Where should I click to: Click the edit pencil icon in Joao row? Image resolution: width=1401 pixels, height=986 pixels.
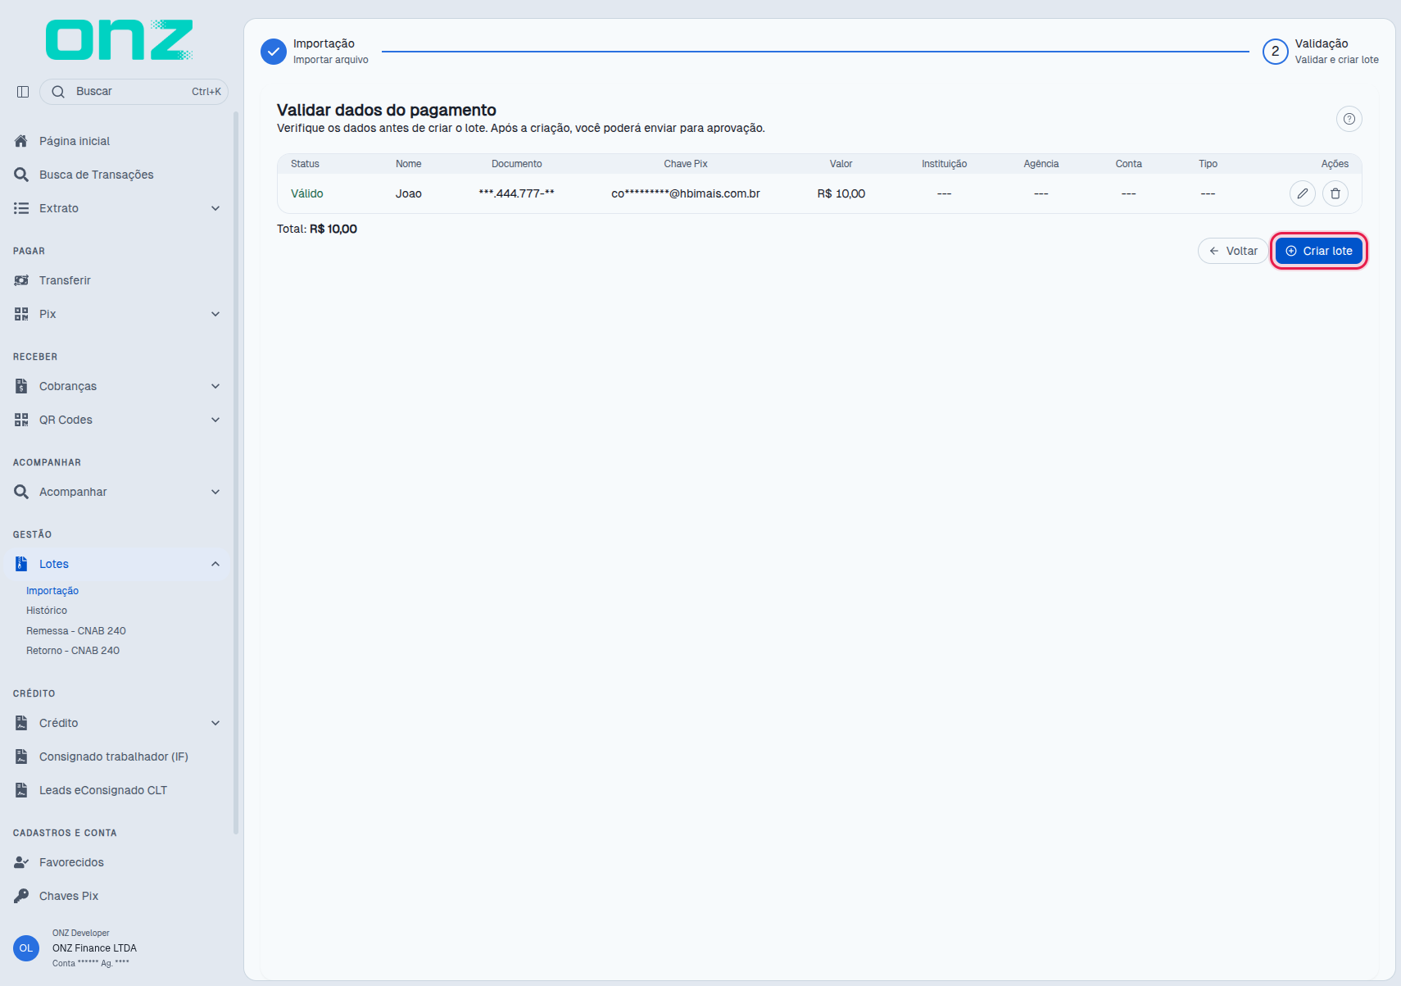point(1303,193)
